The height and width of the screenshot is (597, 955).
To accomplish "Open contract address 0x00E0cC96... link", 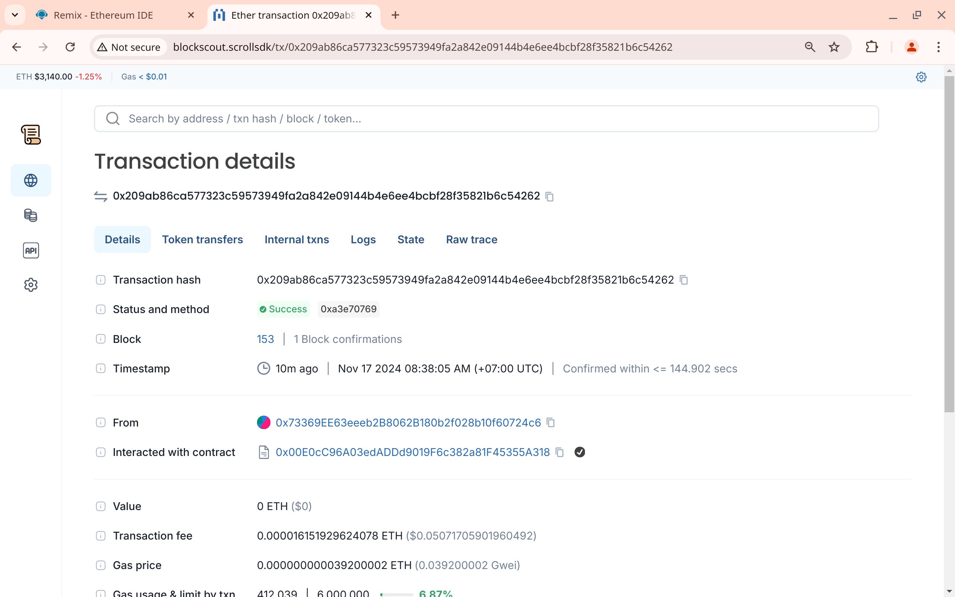I will coord(412,452).
